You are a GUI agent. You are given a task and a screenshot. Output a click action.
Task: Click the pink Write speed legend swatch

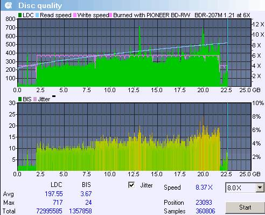(75, 15)
